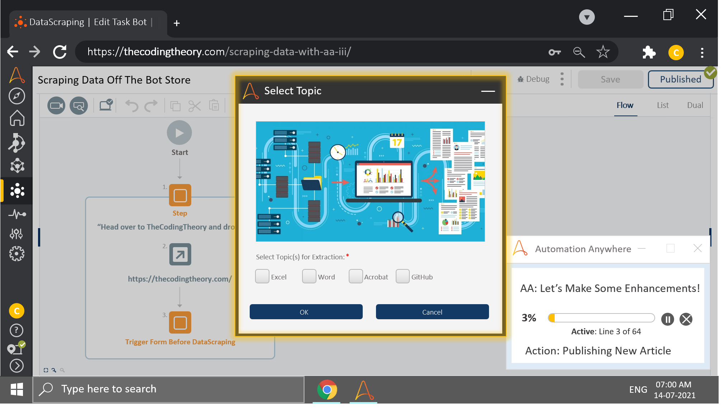Viewport: 724px width, 415px height.
Task: Click the Debug button
Action: (x=533, y=79)
